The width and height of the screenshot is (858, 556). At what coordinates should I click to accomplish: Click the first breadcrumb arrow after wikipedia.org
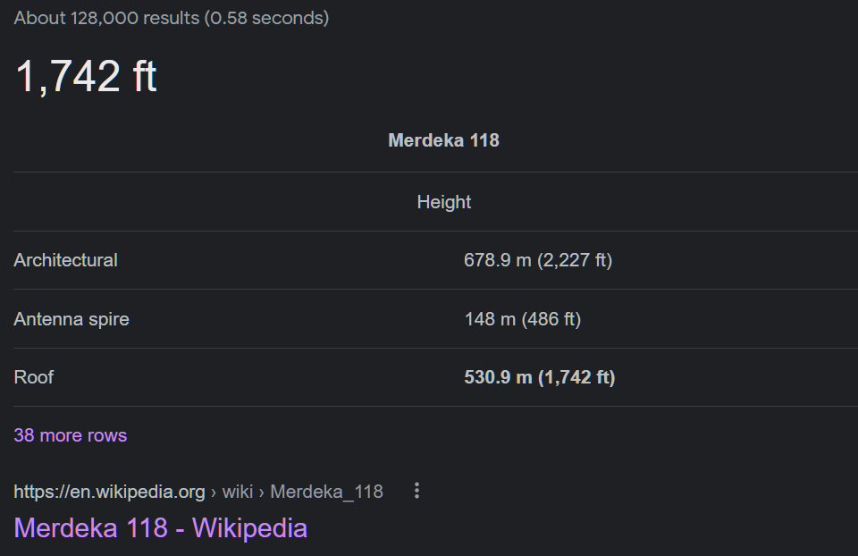tap(214, 492)
